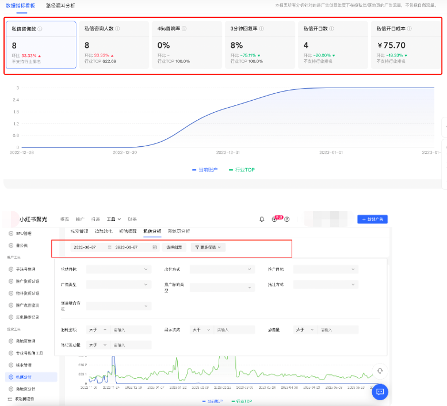
Task: Open the blue chat support bubble
Action: (x=380, y=392)
